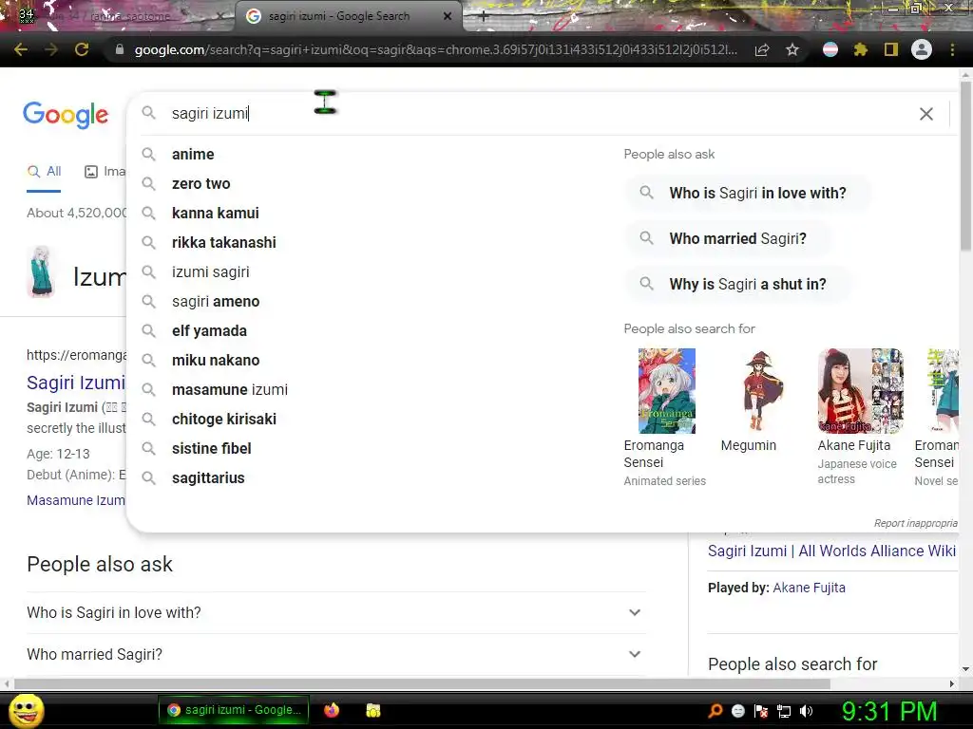Click the network tray icon
The image size is (973, 729).
click(x=784, y=711)
